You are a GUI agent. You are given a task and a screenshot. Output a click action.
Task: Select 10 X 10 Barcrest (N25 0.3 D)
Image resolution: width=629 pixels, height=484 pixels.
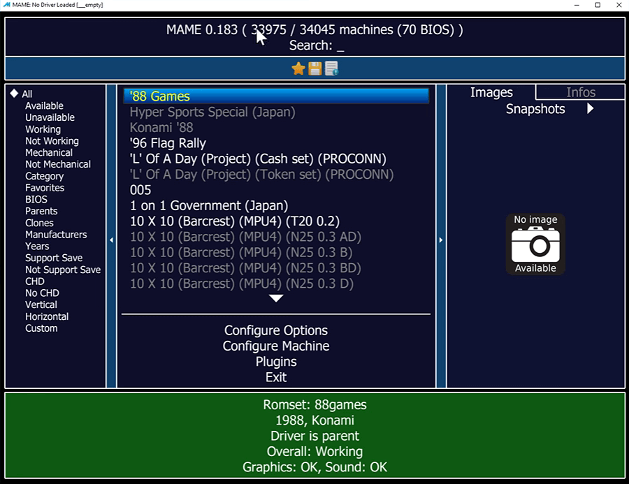(242, 284)
